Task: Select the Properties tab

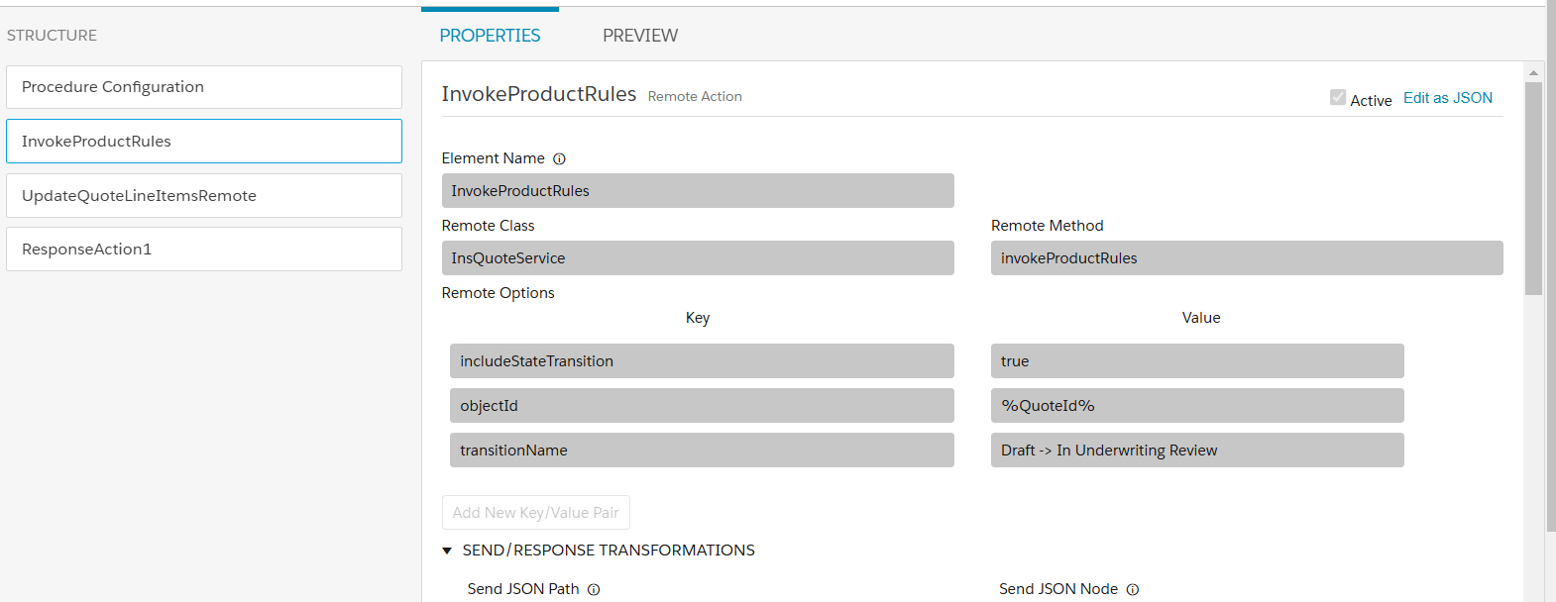Action: [x=490, y=36]
